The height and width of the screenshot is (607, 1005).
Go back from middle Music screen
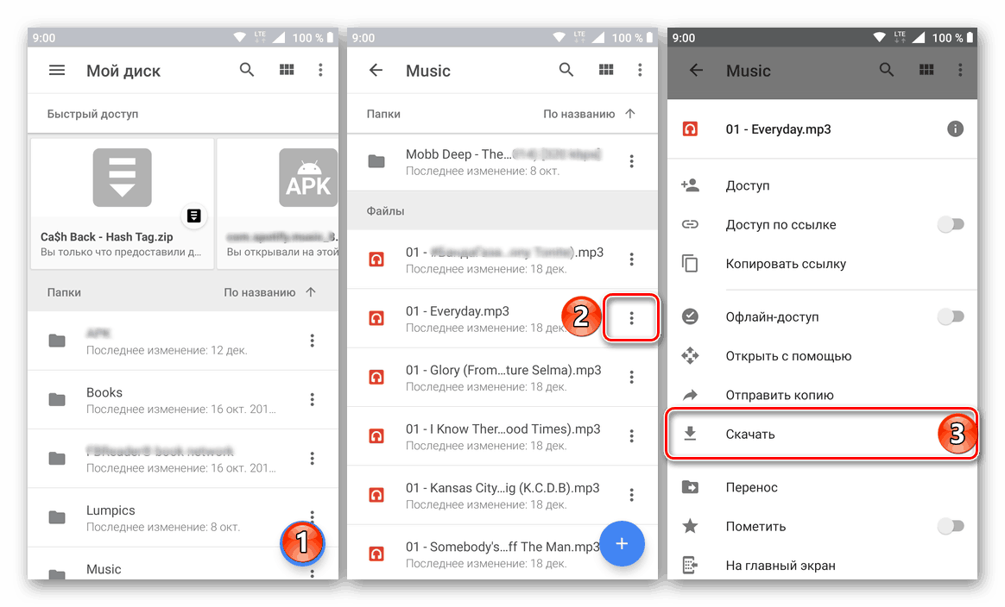point(376,70)
